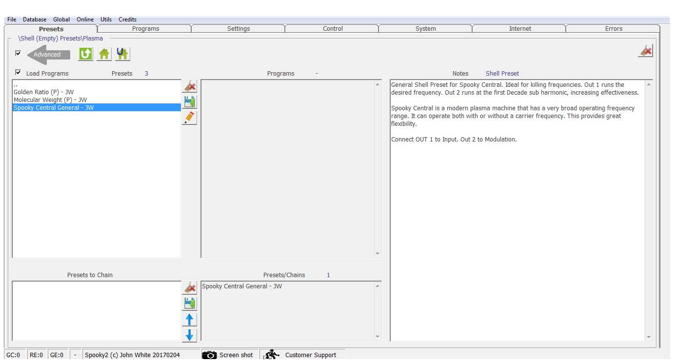Click inside the empty Presets to Chain list
The width and height of the screenshot is (674, 363).
click(x=97, y=311)
